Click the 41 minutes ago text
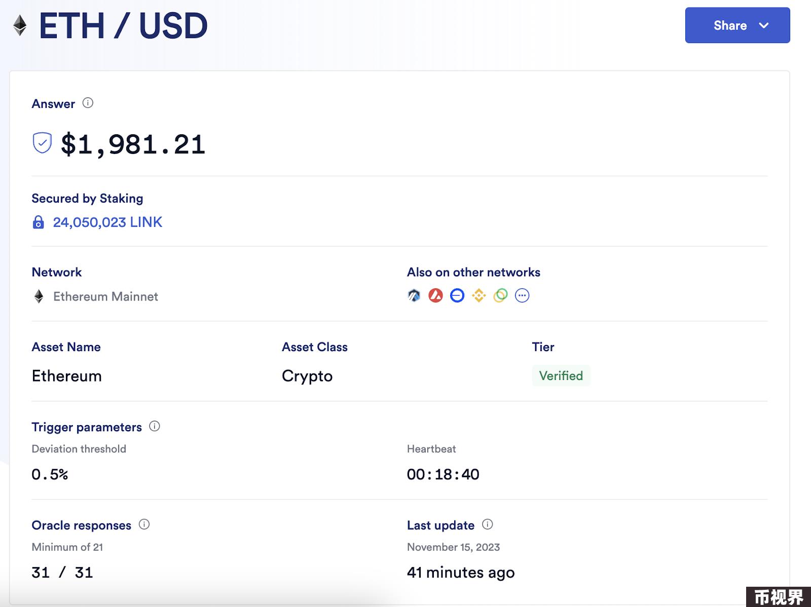 click(x=461, y=573)
